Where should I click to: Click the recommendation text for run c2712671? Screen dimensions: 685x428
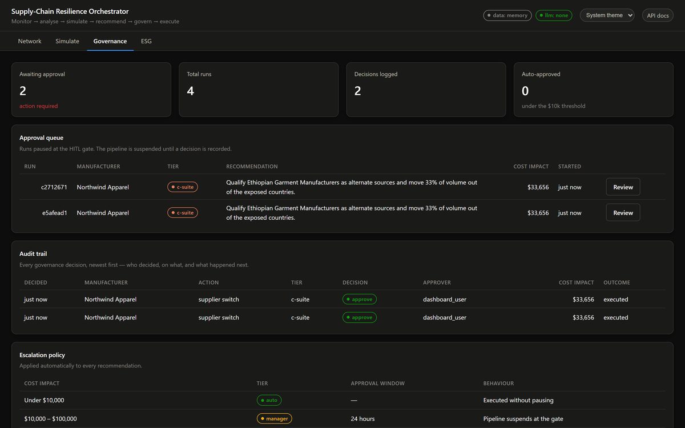pyautogui.click(x=352, y=187)
